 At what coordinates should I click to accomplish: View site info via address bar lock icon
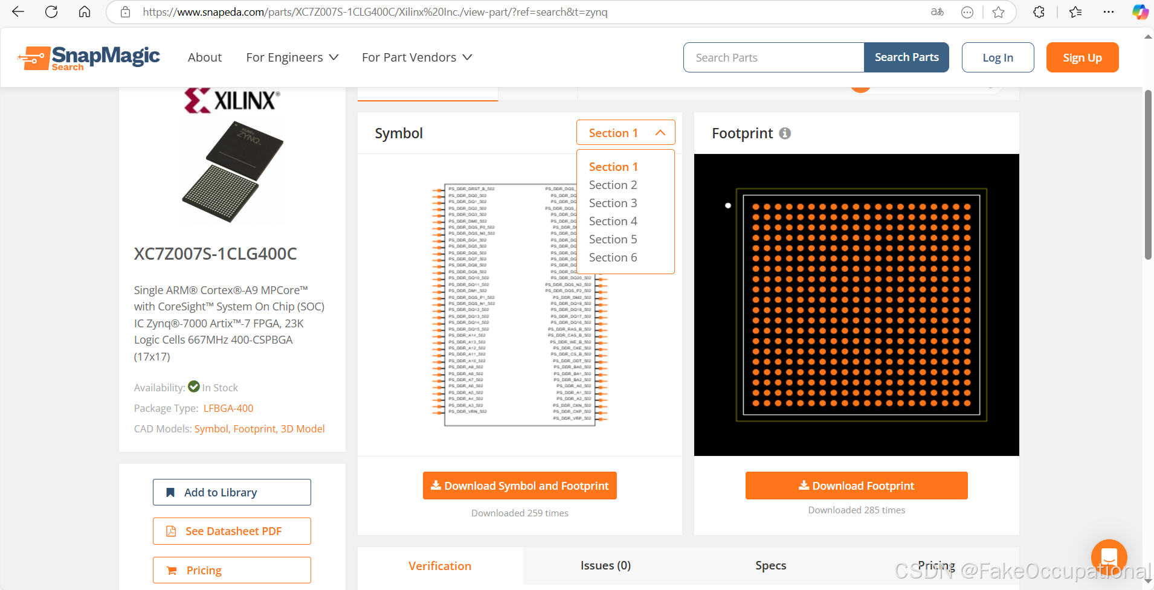(x=125, y=12)
